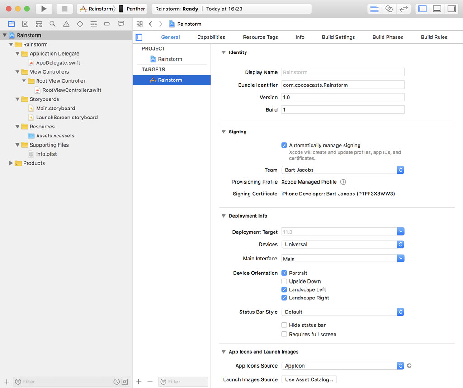Run the Rainstorm app with the Play button
This screenshot has width=463, height=388.
[43, 8]
